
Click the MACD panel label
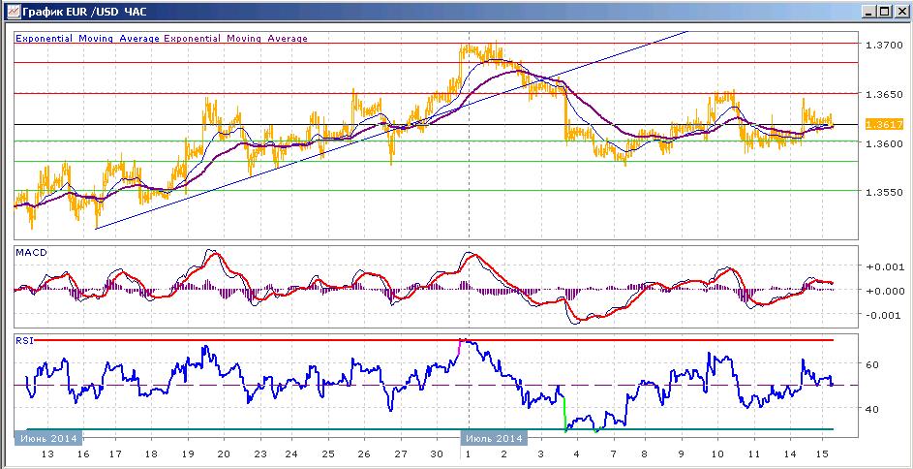(x=31, y=252)
